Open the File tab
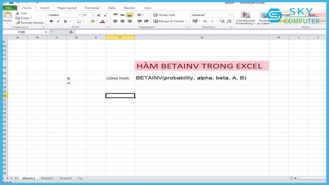This screenshot has height=185, width=329. [9, 8]
